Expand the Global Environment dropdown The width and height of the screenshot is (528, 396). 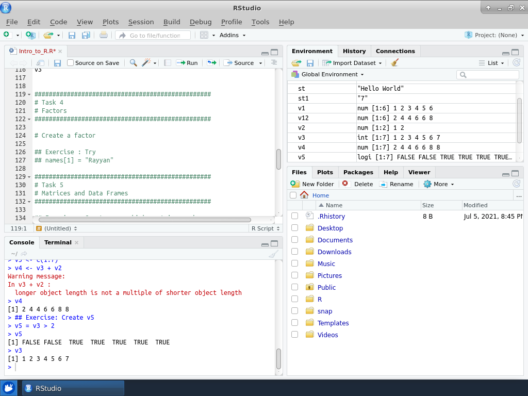click(x=327, y=74)
